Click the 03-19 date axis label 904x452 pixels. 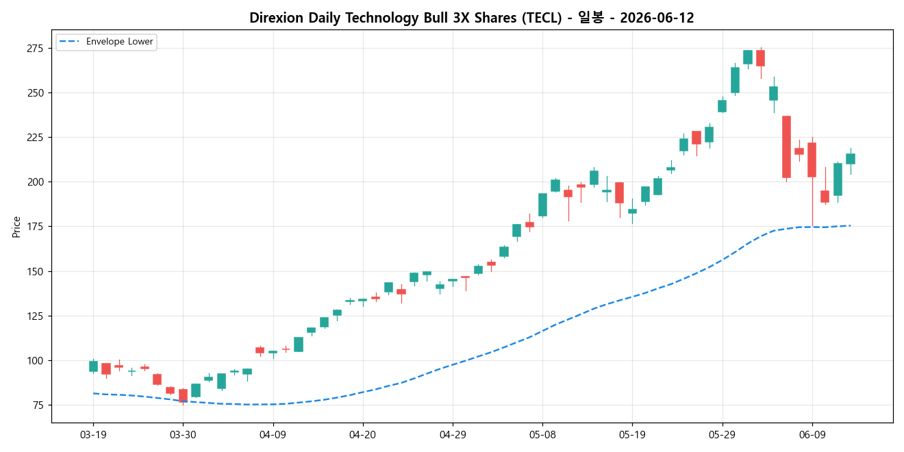coord(93,434)
